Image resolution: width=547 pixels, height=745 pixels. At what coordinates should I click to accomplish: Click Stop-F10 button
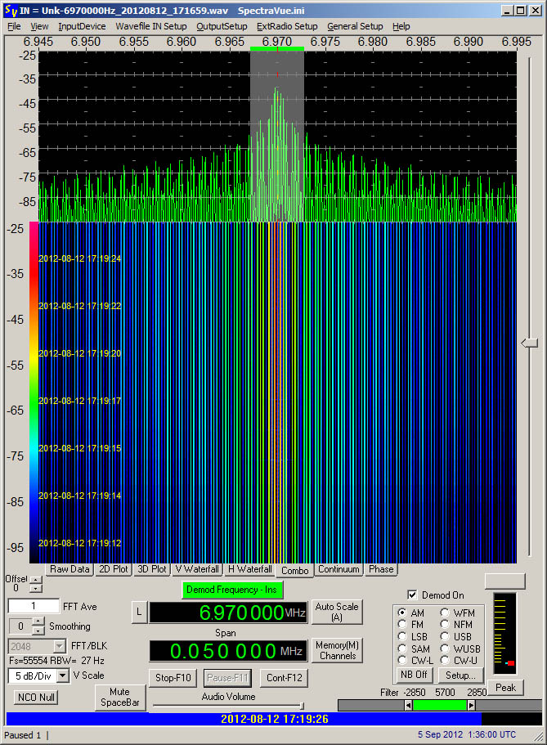(x=173, y=678)
